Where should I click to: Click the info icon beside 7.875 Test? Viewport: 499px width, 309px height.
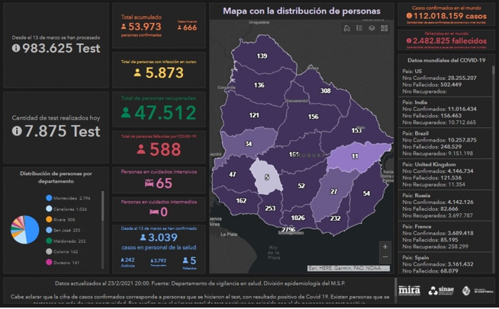coord(16,131)
